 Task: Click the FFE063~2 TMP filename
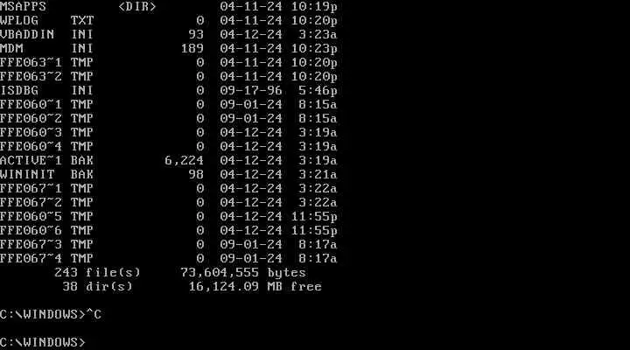coord(46,76)
